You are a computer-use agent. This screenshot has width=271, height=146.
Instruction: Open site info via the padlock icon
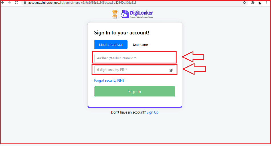click(25, 3)
